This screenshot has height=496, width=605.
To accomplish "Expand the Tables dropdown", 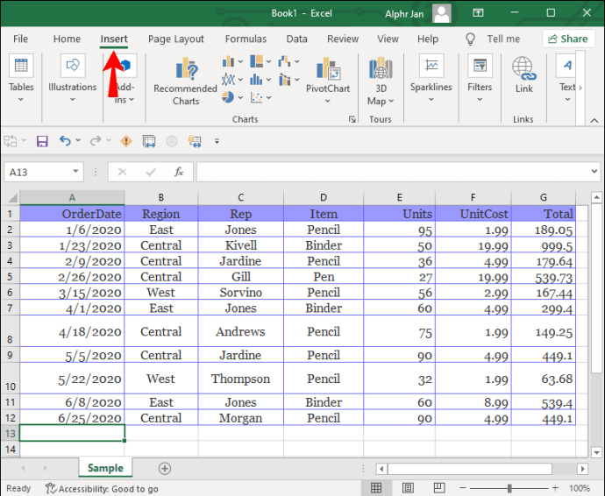I will coord(21,98).
